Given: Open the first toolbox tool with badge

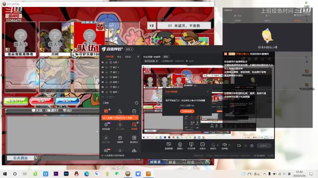Looking at the screenshot, I should coord(106,111).
